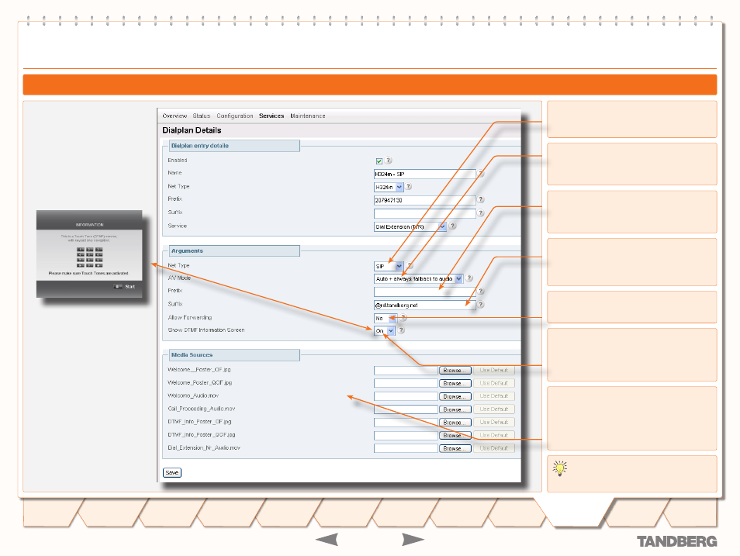The image size is (740, 556).
Task: Open help icon beside Arguments SIP Net Type
Action: (x=409, y=266)
